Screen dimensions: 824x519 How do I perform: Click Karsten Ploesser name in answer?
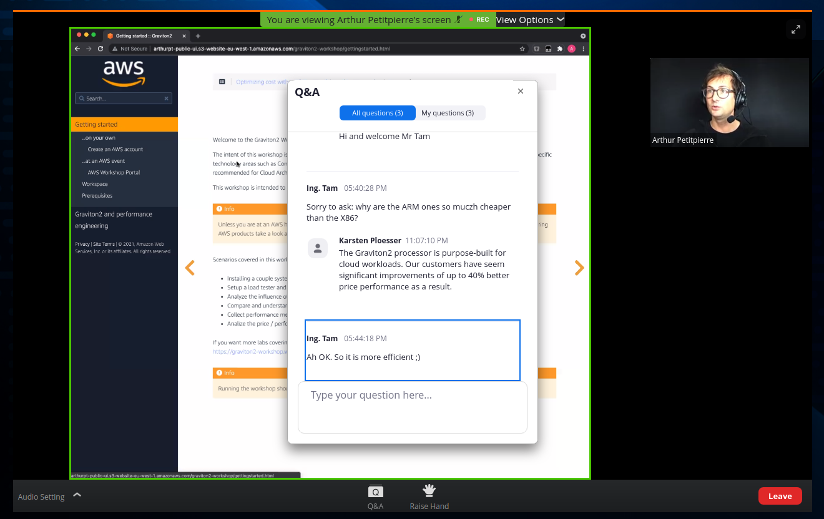coord(371,240)
